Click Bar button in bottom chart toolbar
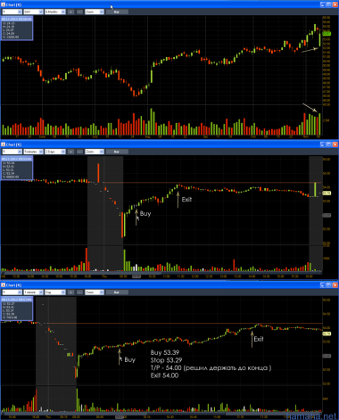Viewport: 339px width, 420px height. [x=117, y=292]
